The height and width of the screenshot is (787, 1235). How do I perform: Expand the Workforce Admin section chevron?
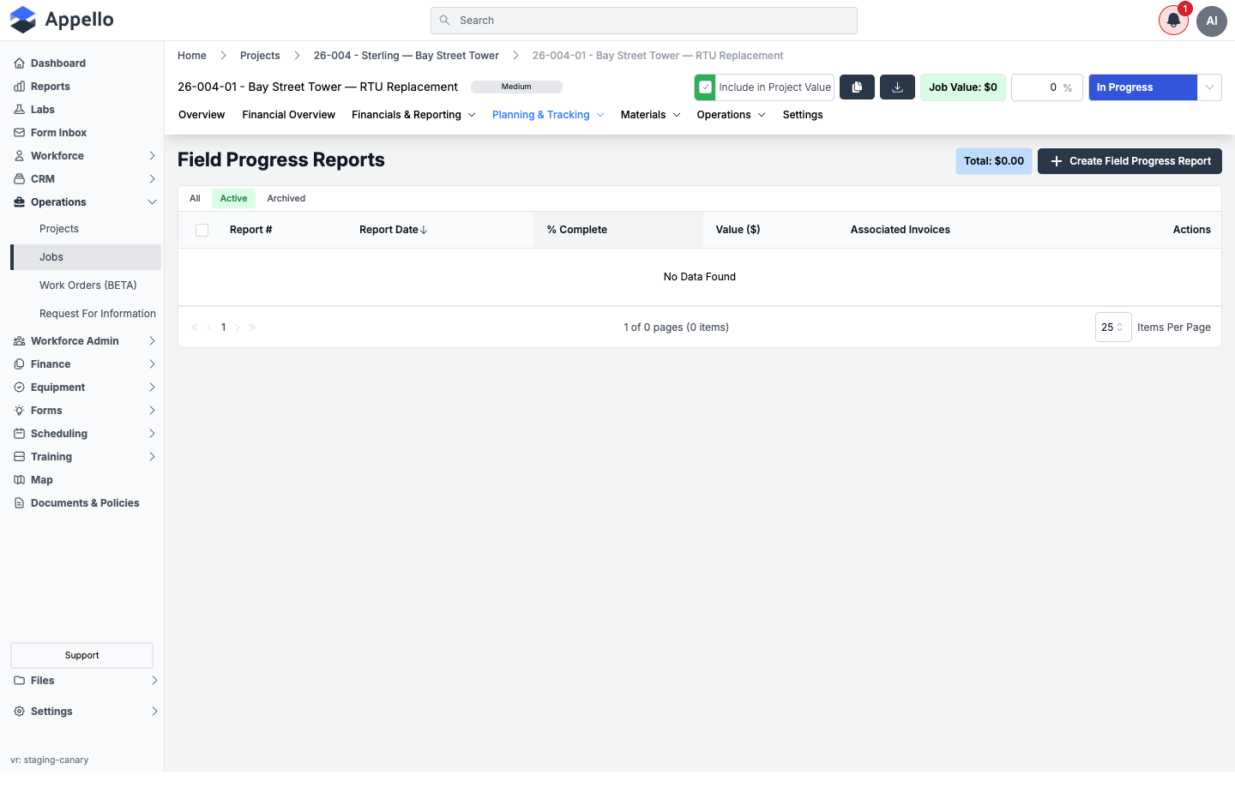point(152,341)
